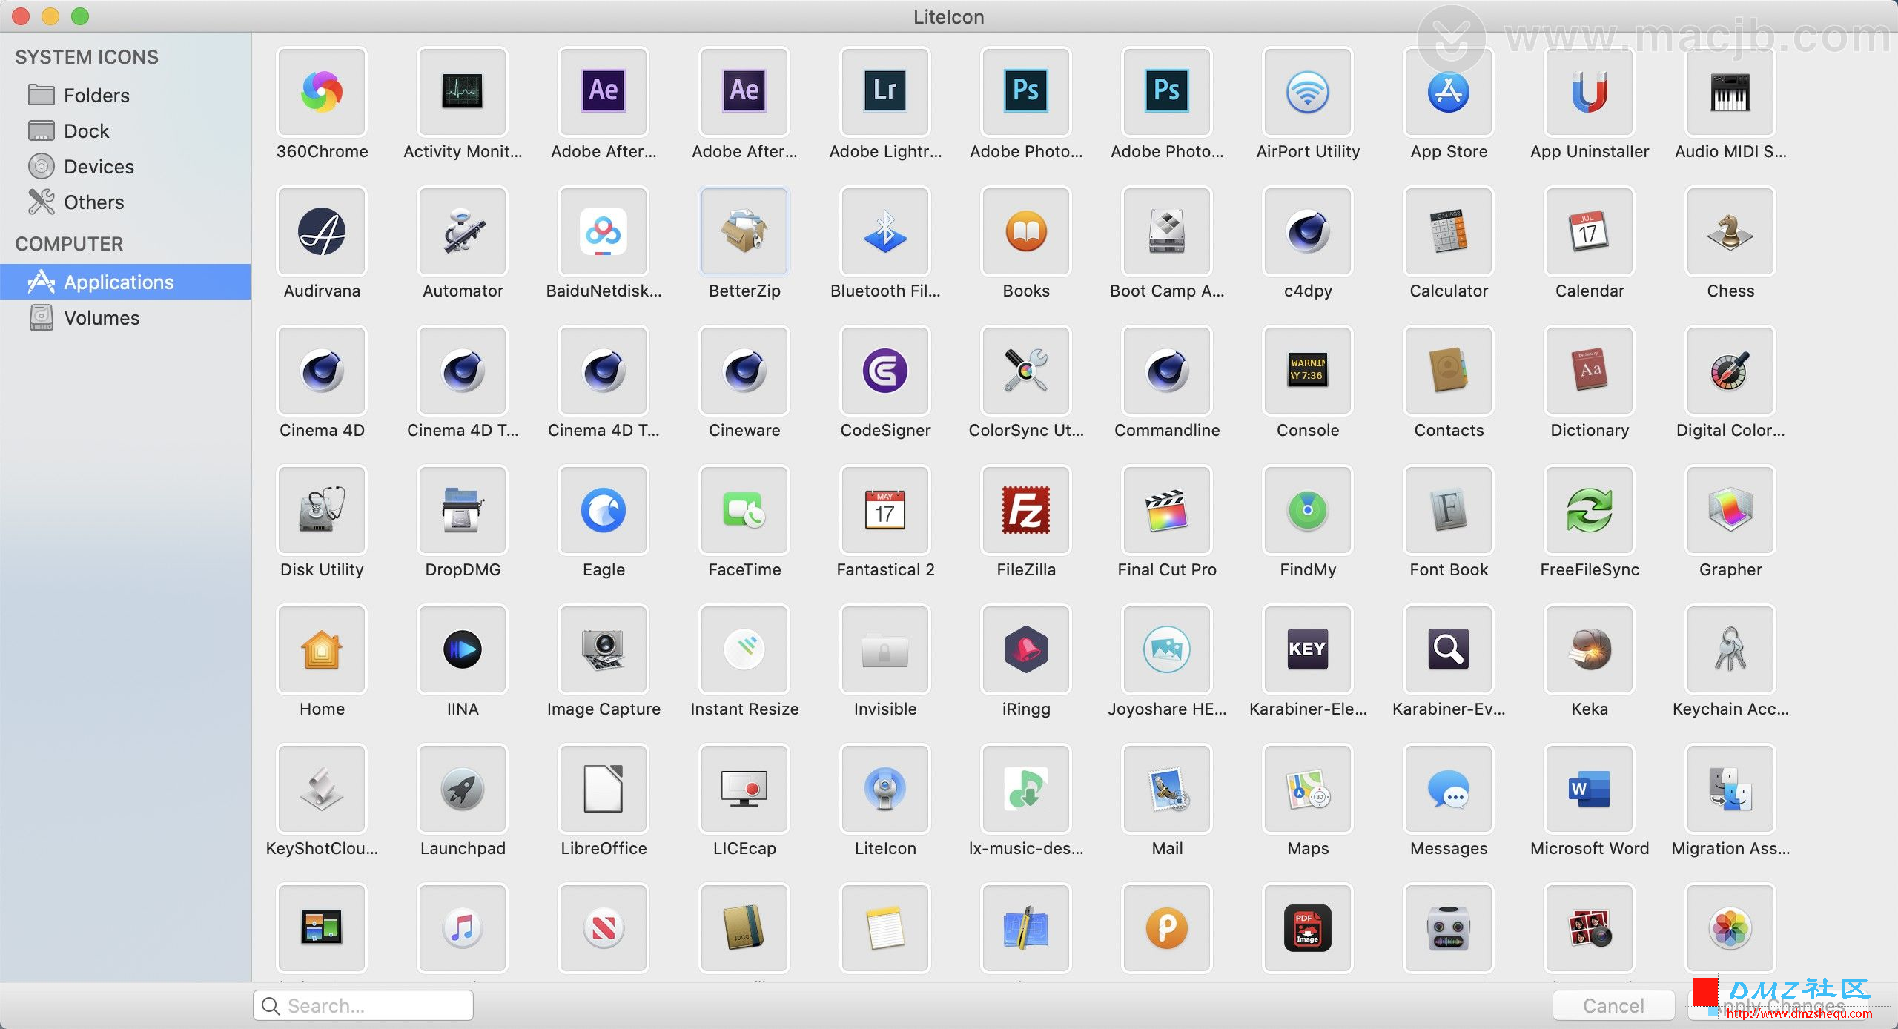Open the Folders section in sidebar
Screen dimensions: 1898x1029
[x=125, y=95]
